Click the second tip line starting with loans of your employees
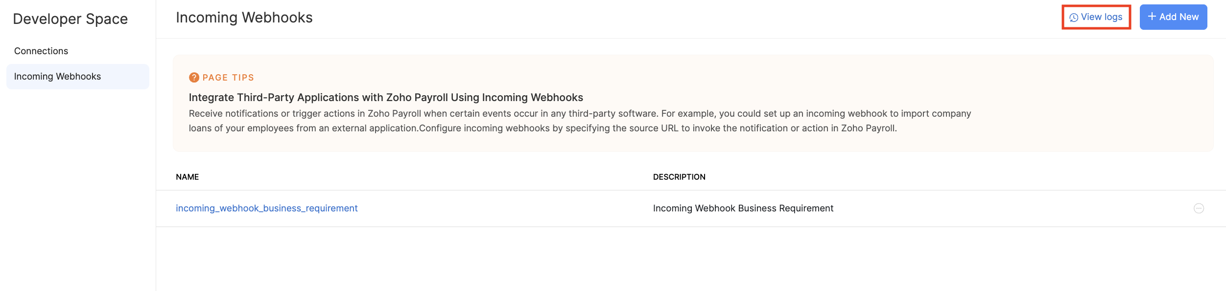 click(542, 128)
